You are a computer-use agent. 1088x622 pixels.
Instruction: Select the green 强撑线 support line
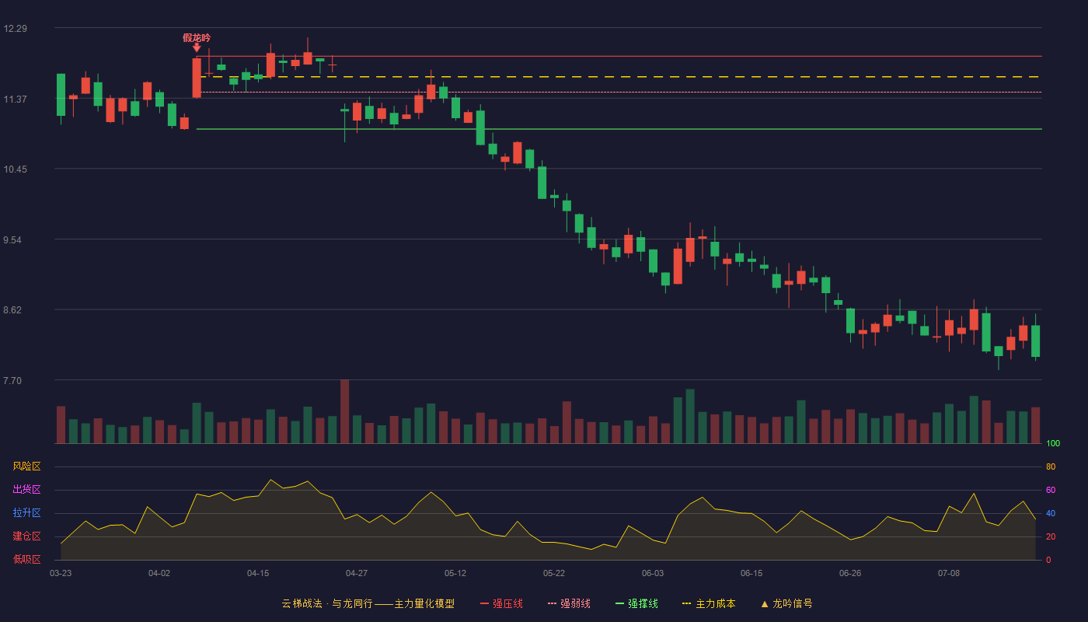click(619, 129)
